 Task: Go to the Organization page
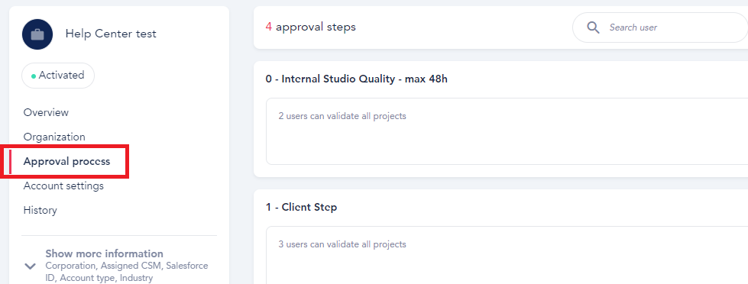click(54, 137)
